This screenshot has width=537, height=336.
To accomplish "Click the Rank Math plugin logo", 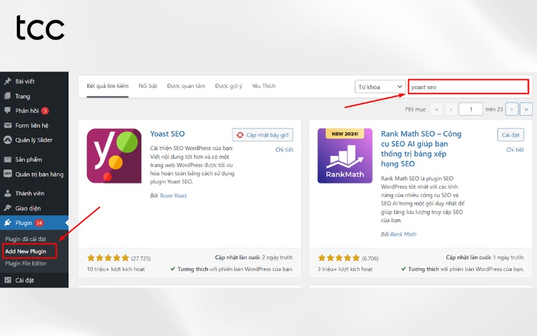I will [x=345, y=156].
